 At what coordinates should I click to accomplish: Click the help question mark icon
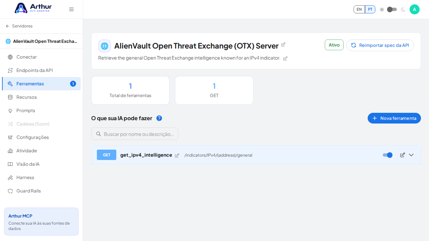point(159,118)
